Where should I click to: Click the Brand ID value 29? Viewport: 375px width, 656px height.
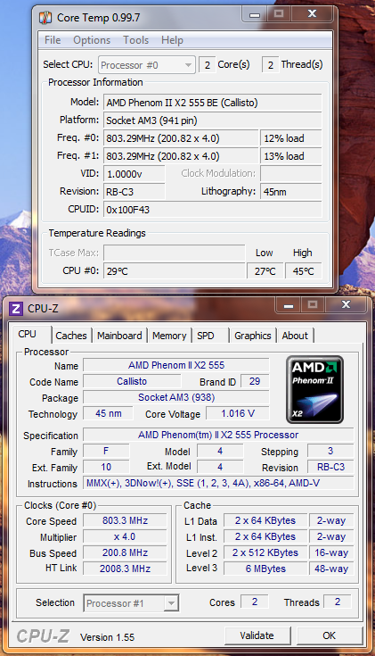(255, 381)
